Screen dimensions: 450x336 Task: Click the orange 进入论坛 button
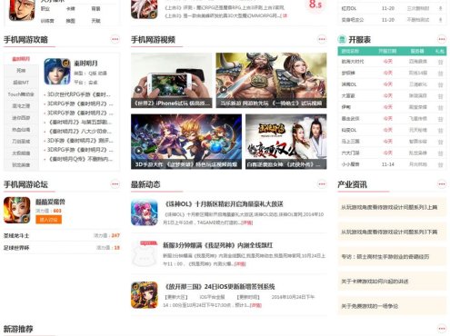pyautogui.click(x=48, y=220)
